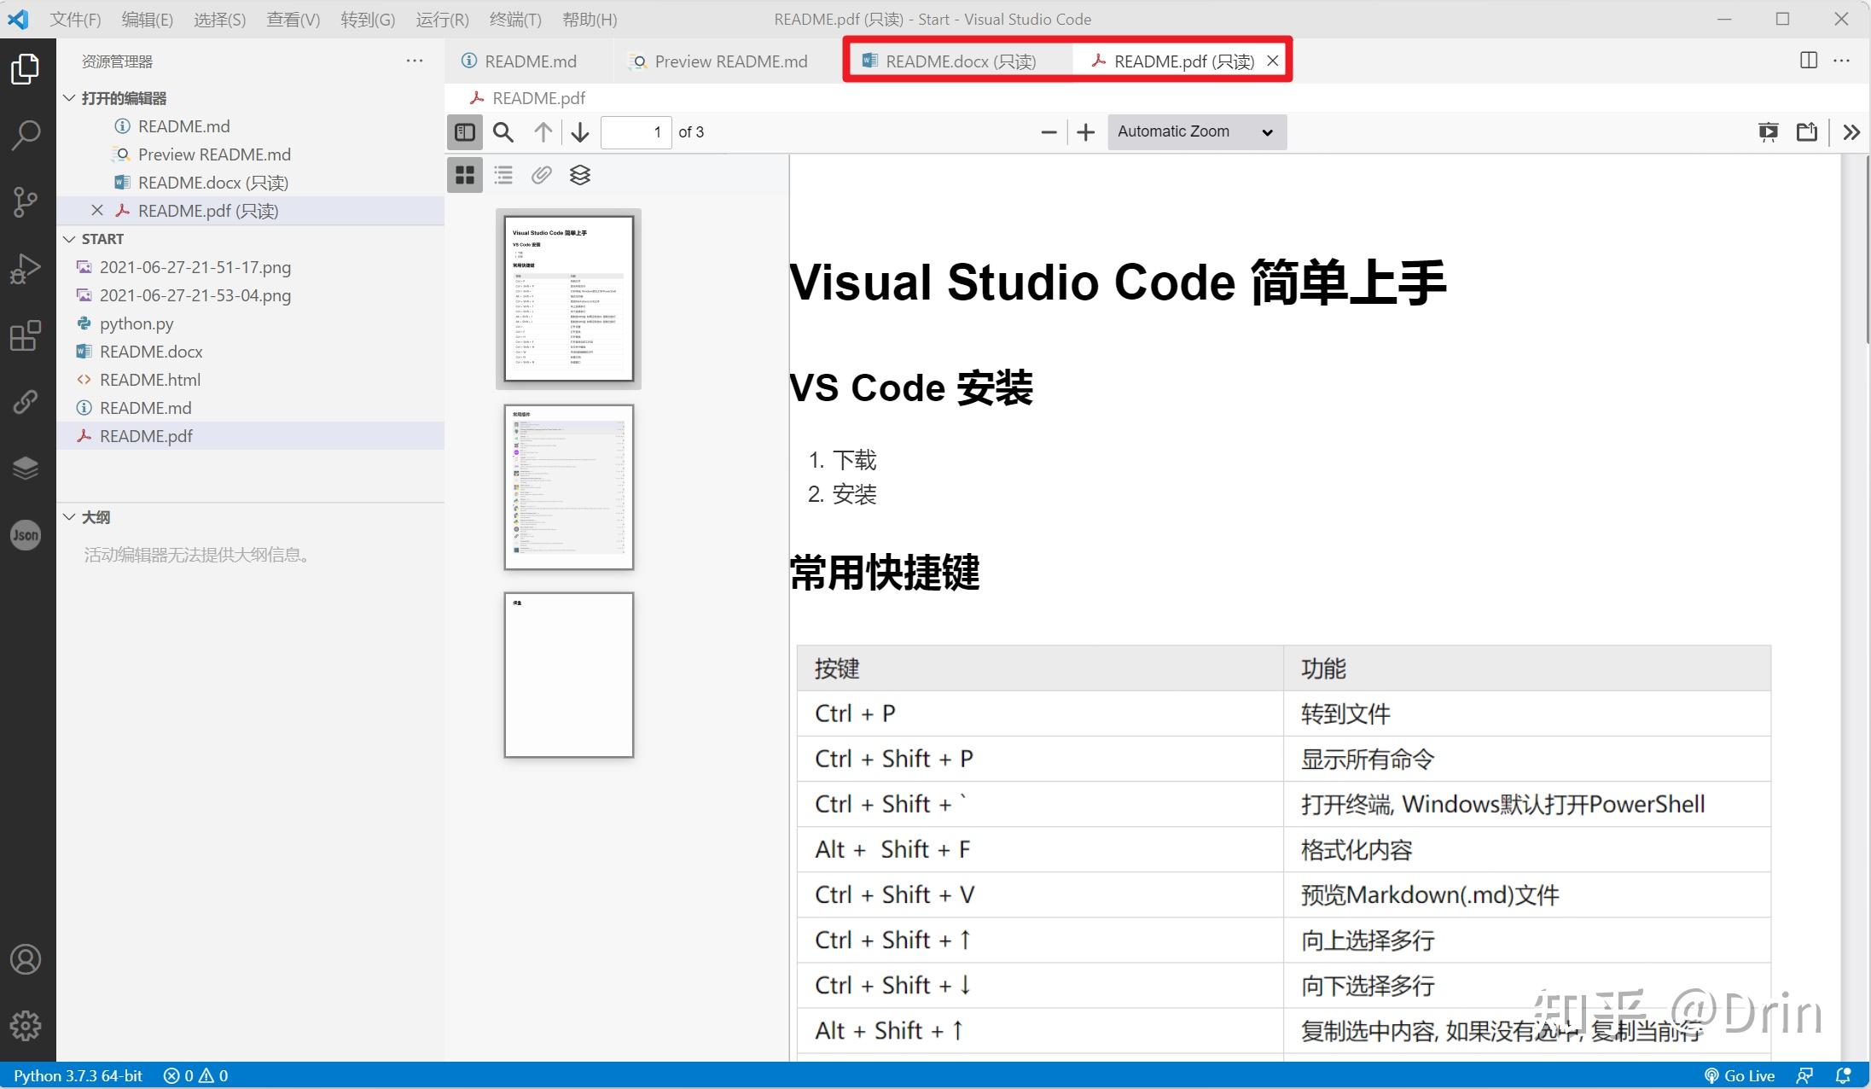Zoom in the PDF view
This screenshot has height=1089, width=1871.
(1085, 132)
